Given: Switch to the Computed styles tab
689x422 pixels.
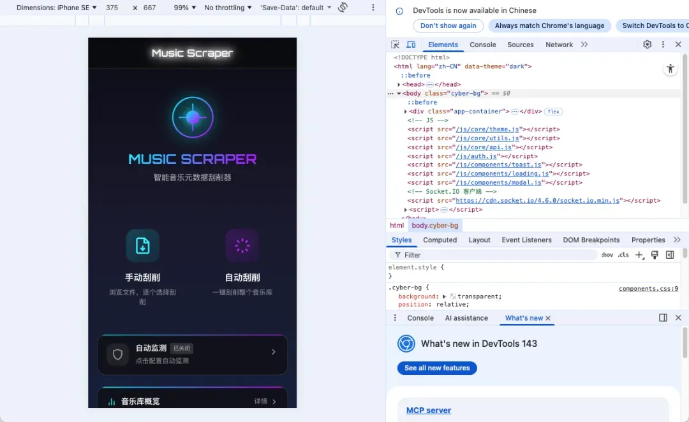Looking at the screenshot, I should pos(440,240).
